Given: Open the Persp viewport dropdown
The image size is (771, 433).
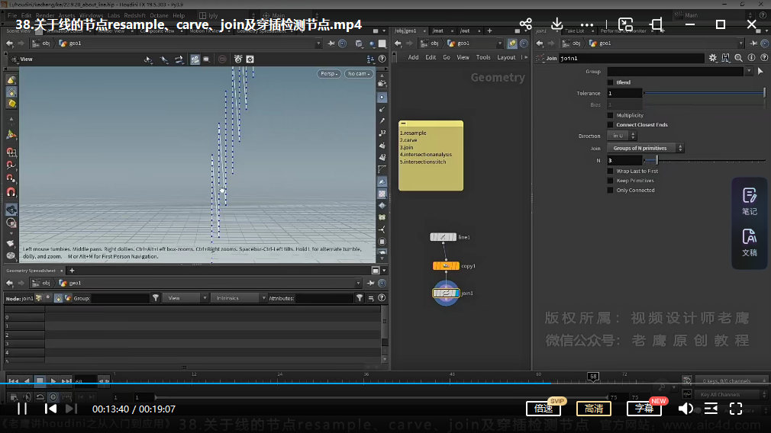Looking at the screenshot, I should pyautogui.click(x=329, y=74).
